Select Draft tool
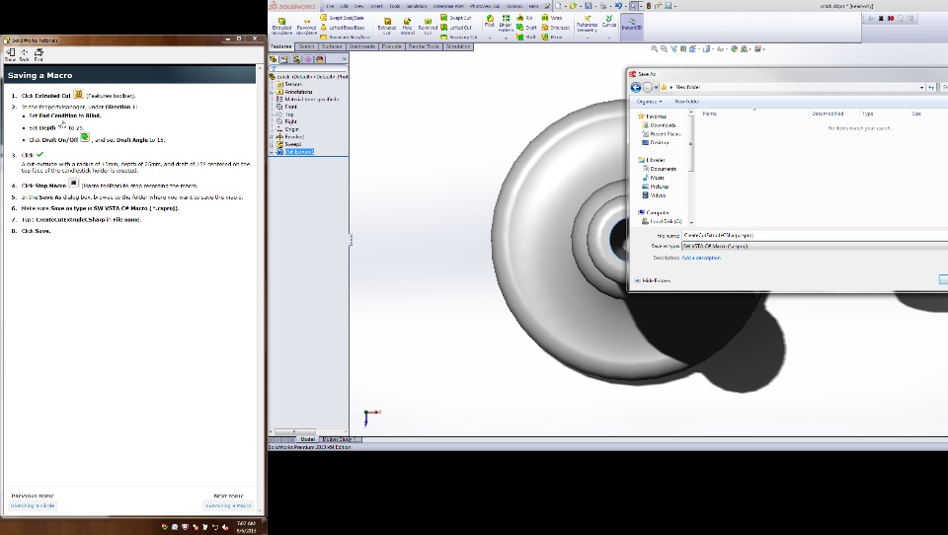Image resolution: width=948 pixels, height=535 pixels. pos(526,28)
